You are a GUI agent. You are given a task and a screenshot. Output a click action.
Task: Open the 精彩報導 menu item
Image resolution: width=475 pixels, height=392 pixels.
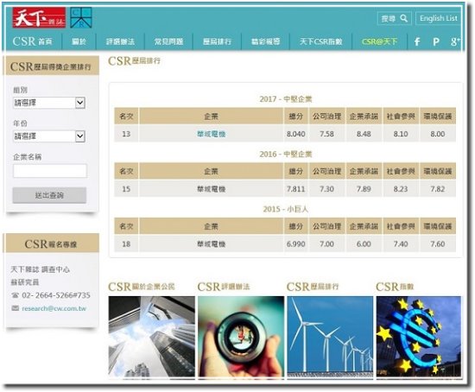266,41
